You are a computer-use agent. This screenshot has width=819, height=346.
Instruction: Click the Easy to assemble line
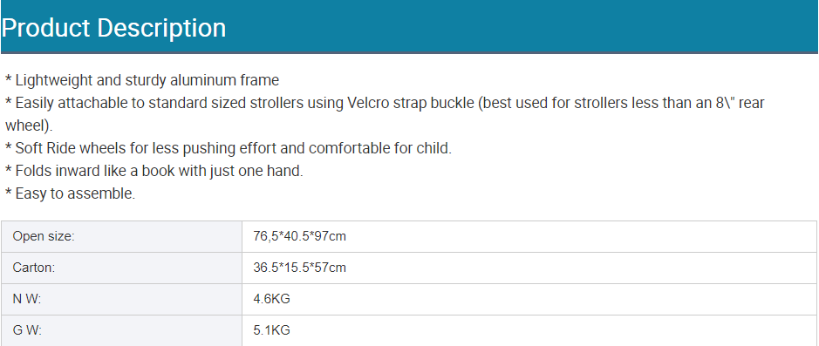click(x=70, y=193)
